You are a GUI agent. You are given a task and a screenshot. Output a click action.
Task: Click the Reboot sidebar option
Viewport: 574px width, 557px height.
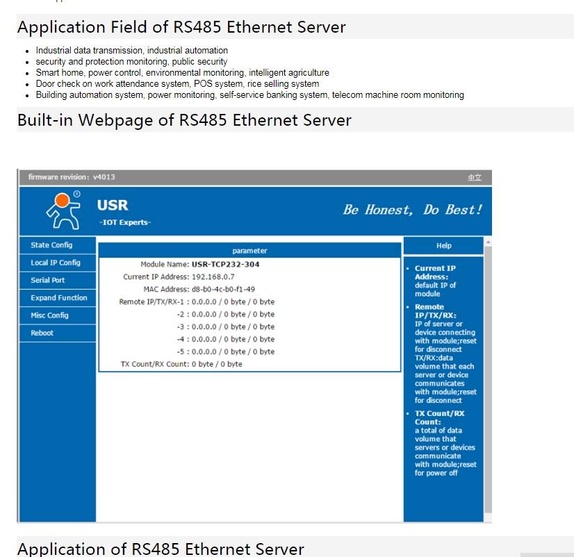pyautogui.click(x=42, y=333)
